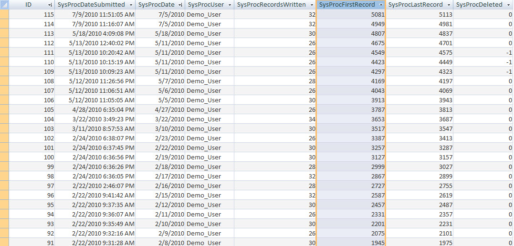Click deleted value 0 in row 115
514x246 pixels.
coord(483,14)
